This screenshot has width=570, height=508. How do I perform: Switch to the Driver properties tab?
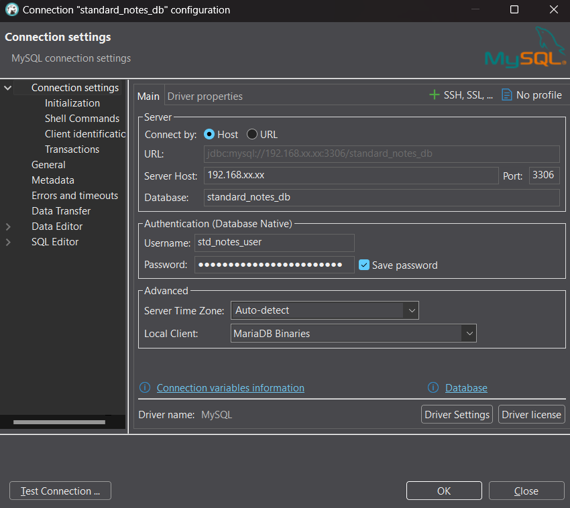[x=205, y=97]
